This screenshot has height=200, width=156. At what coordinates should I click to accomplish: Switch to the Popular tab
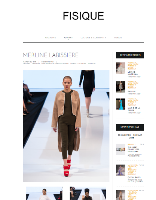coord(138,135)
